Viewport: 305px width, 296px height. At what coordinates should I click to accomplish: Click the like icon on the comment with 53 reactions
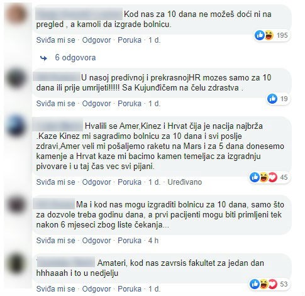point(255,284)
